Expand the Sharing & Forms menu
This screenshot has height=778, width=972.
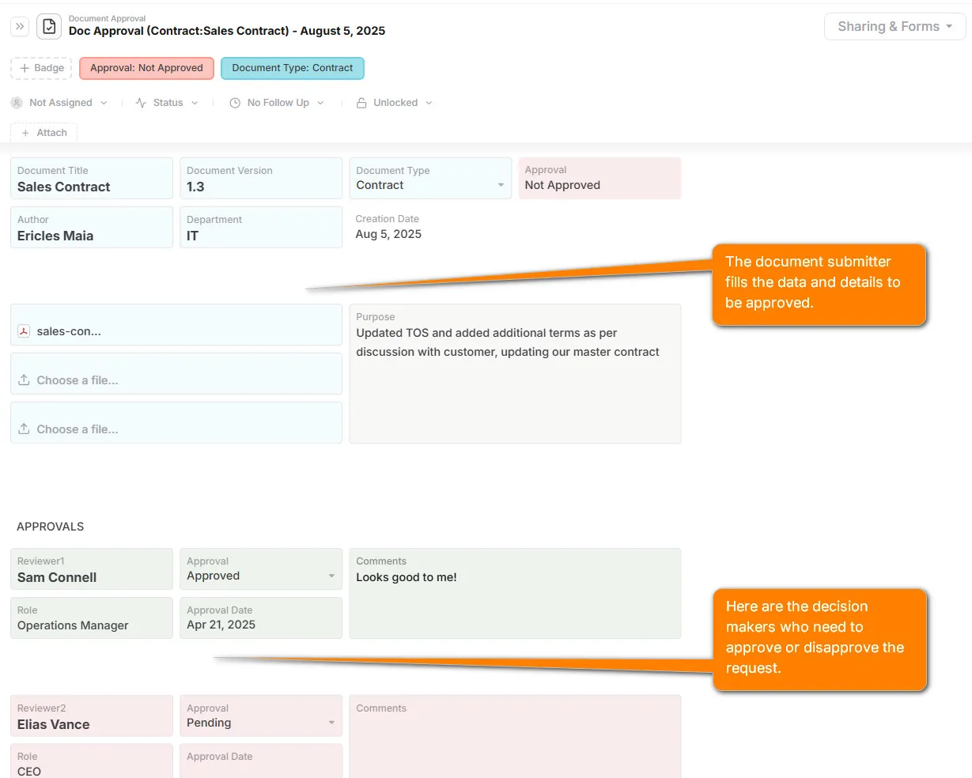pos(894,26)
